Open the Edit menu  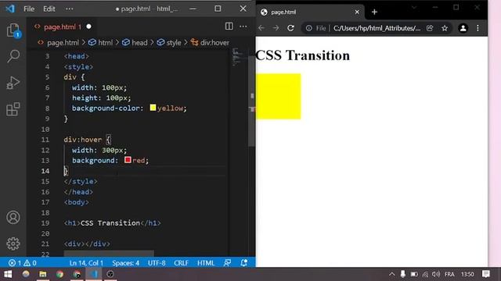coord(49,9)
